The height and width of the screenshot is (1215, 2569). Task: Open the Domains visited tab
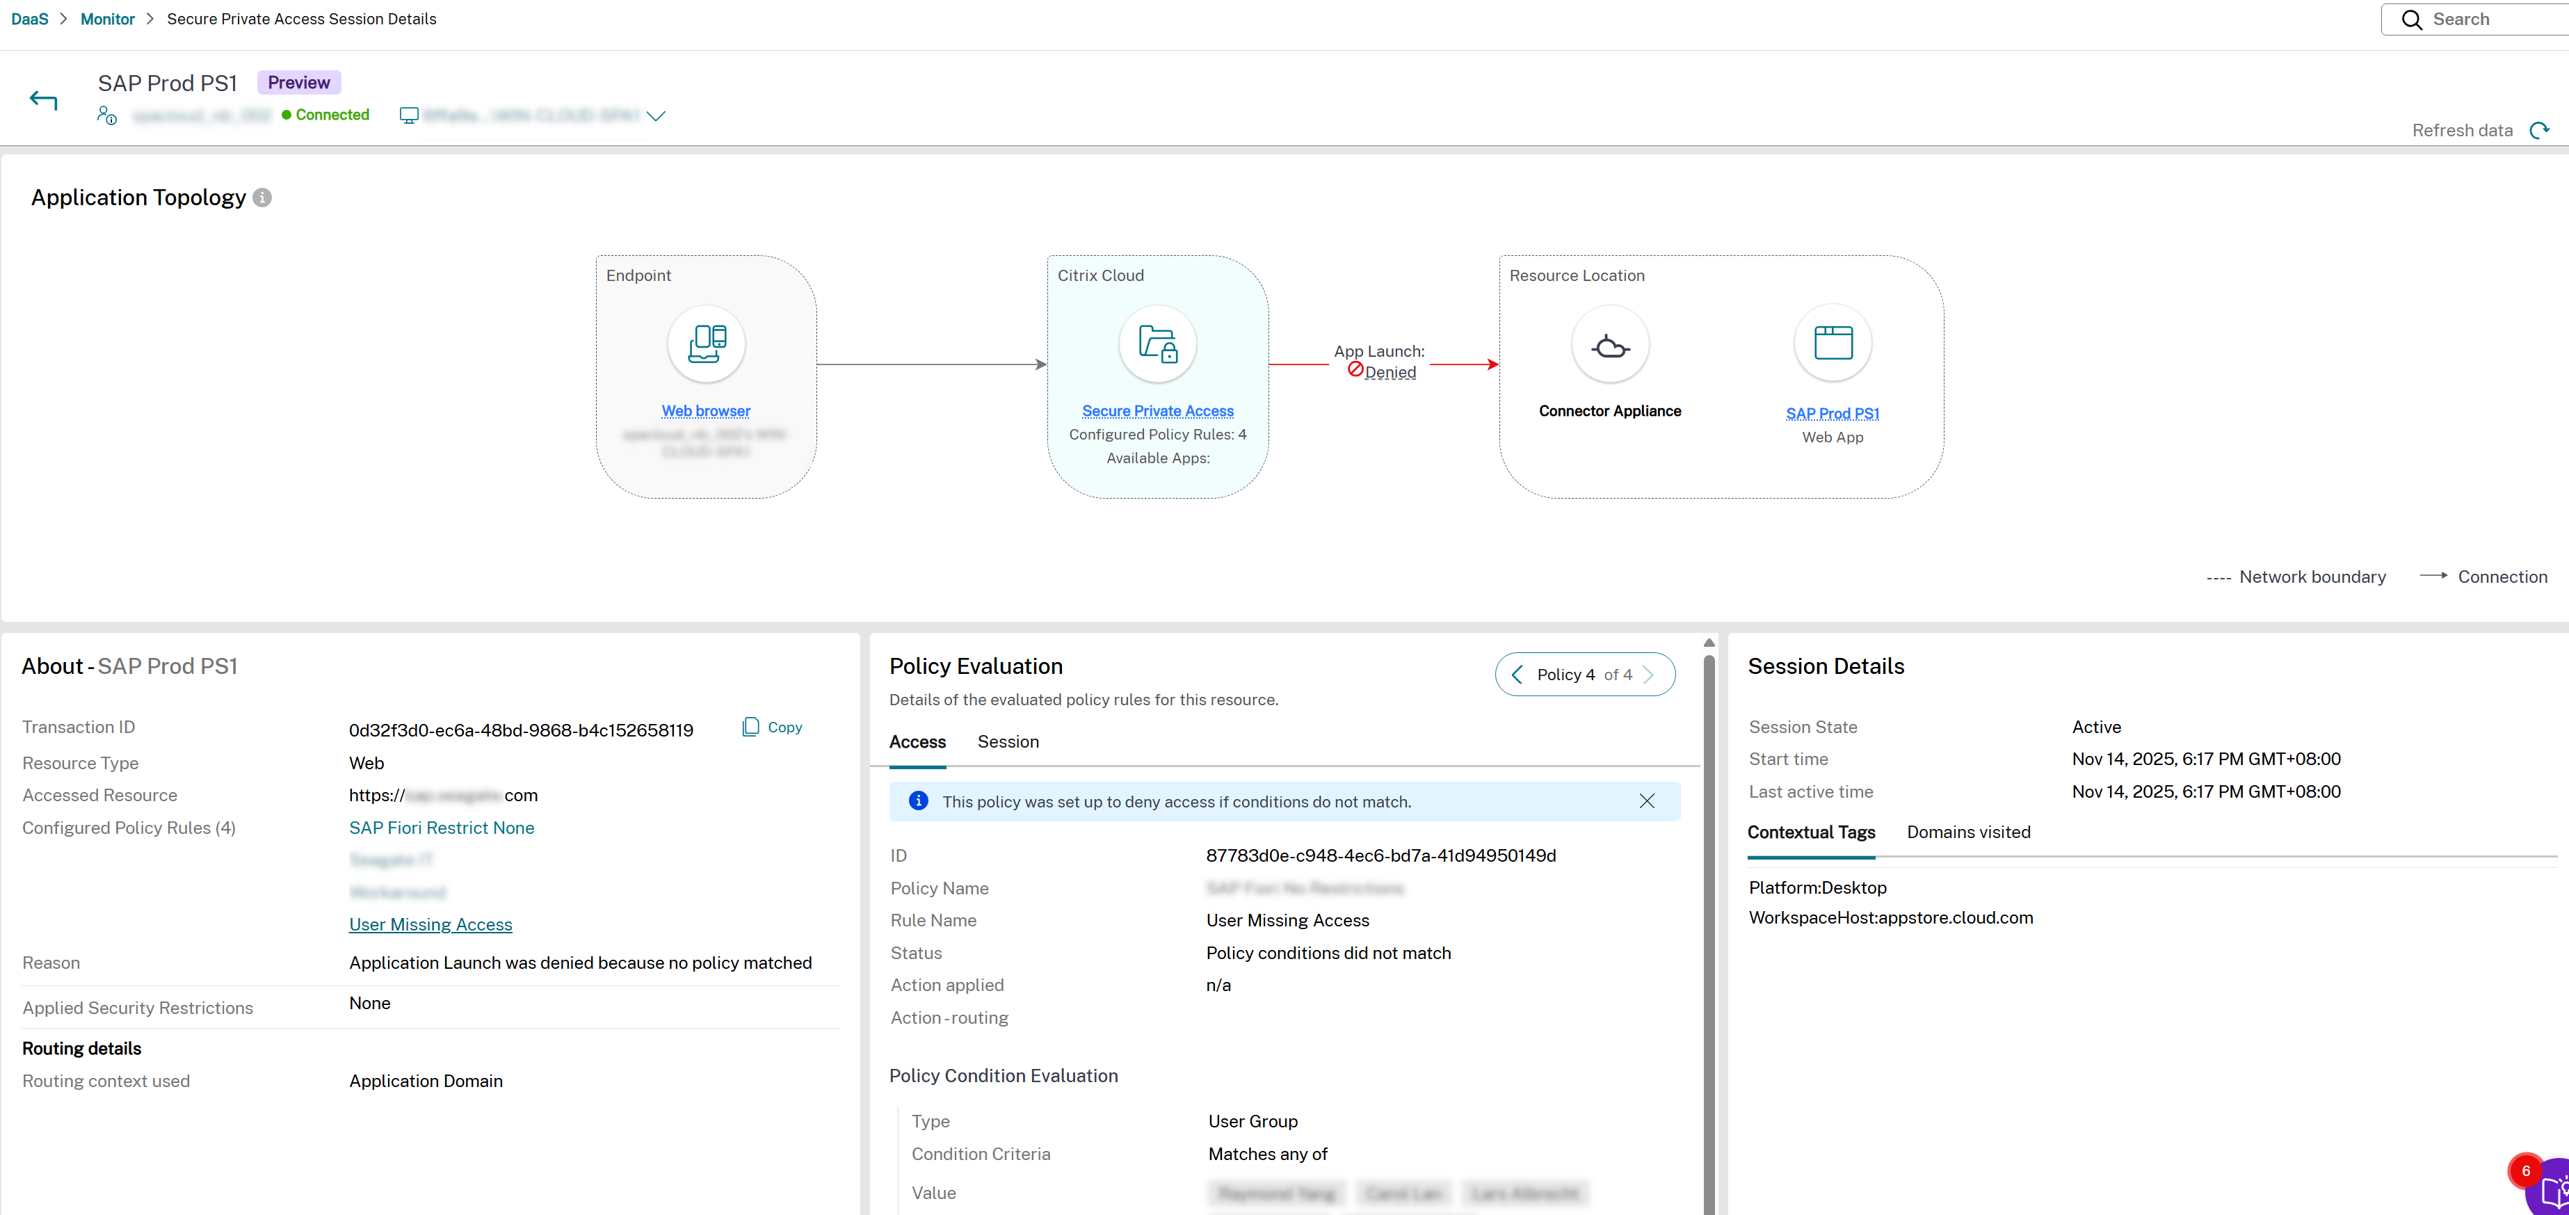pos(1967,832)
